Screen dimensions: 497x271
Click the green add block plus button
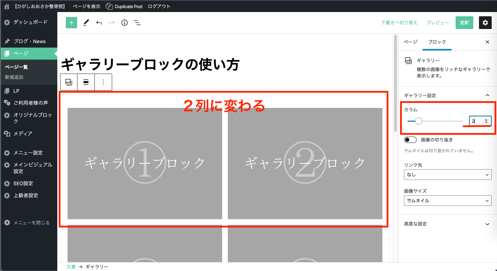tap(71, 23)
